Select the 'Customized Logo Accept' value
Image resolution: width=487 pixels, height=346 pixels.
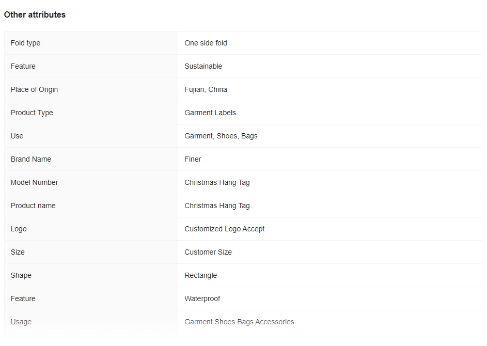coord(224,229)
